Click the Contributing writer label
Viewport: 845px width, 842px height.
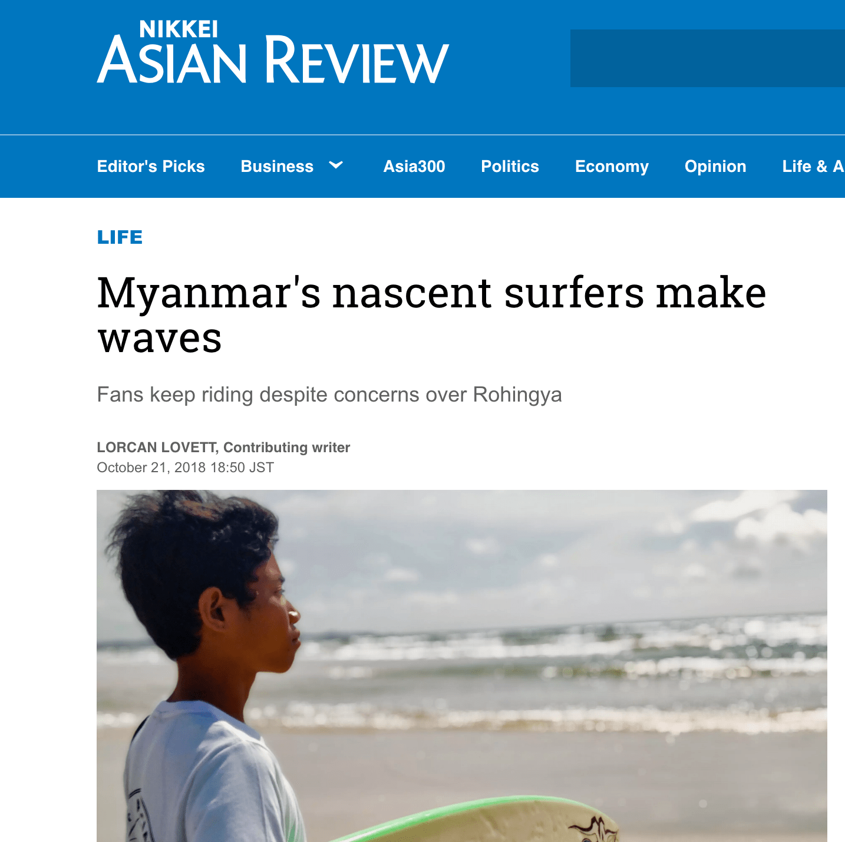tap(287, 447)
